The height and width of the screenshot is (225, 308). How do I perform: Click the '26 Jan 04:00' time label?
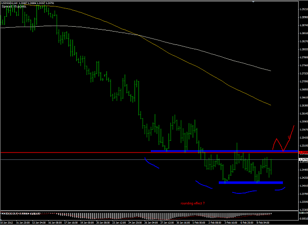coord(151,223)
